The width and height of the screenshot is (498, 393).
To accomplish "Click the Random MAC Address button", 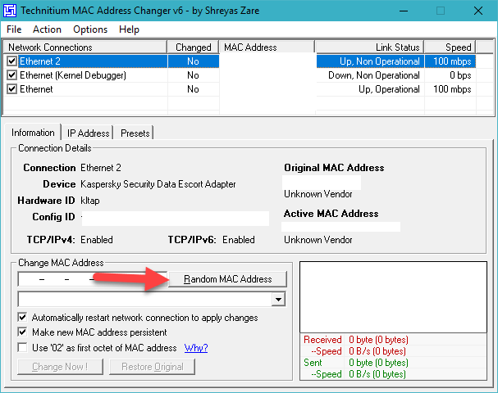I will 227,279.
